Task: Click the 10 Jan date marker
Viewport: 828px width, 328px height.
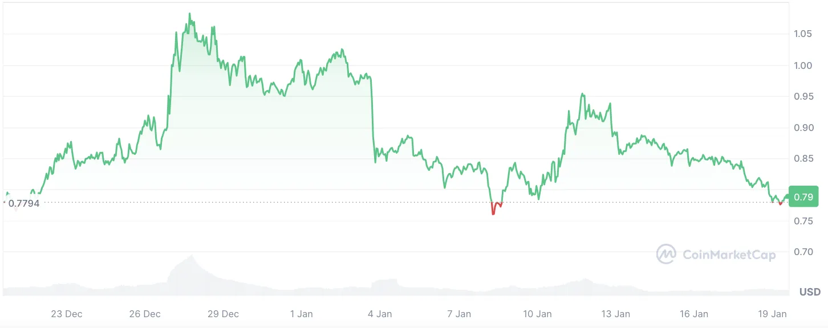Action: [x=537, y=314]
